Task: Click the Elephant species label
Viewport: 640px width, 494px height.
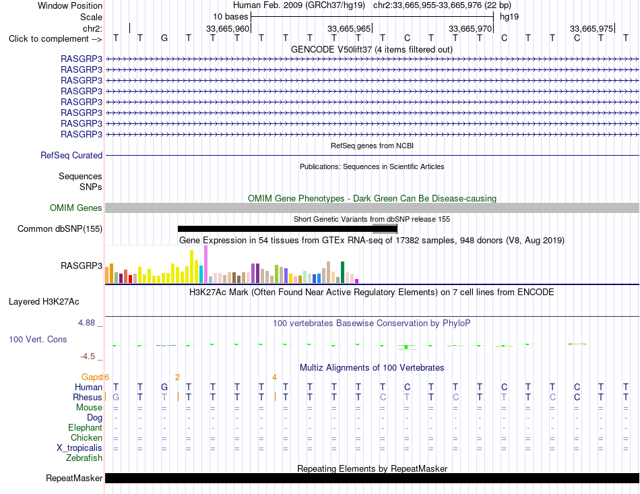Action: (86, 427)
